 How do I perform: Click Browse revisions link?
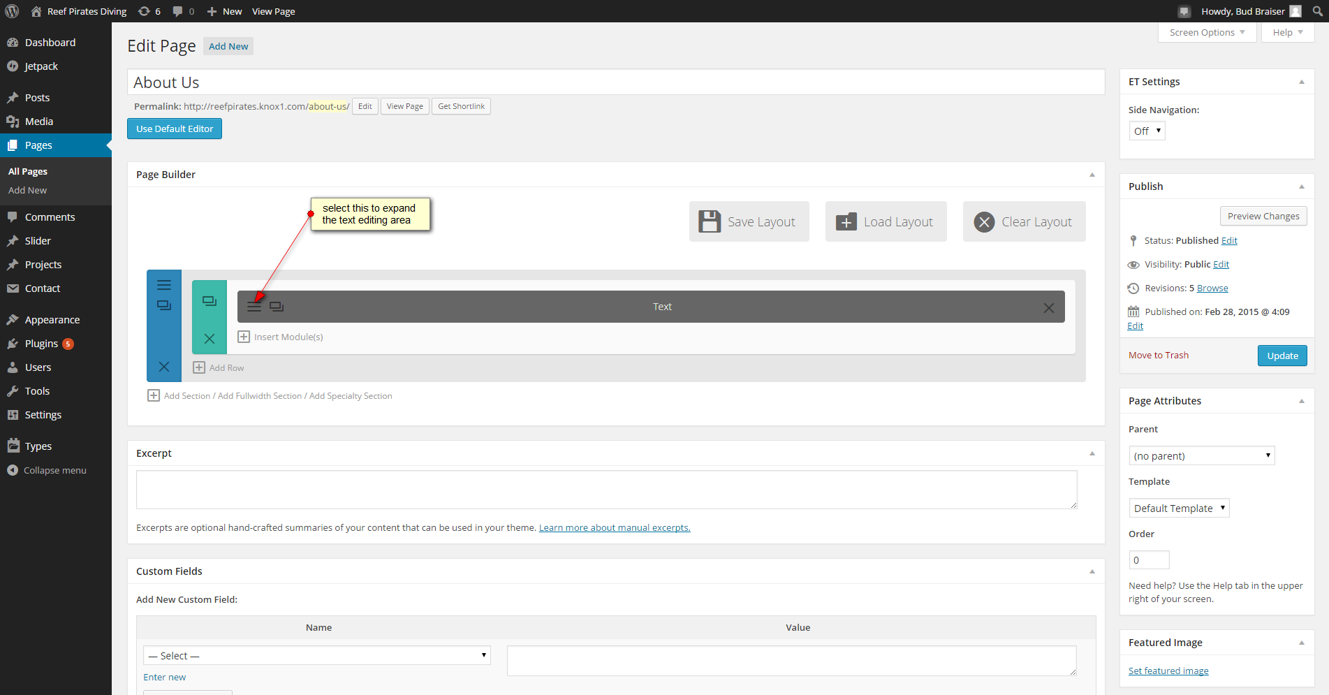[x=1212, y=288]
